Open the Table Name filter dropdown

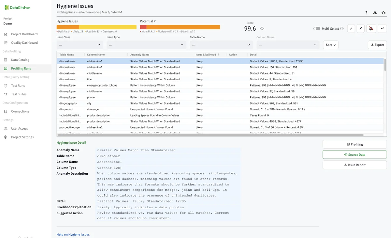tap(221, 45)
